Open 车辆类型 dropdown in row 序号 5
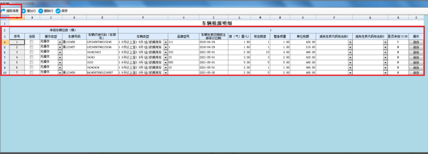 [x=166, y=63]
